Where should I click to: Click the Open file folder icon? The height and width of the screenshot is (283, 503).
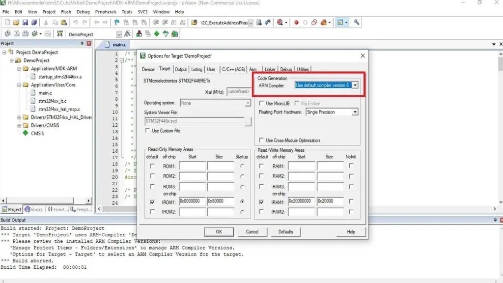point(16,23)
